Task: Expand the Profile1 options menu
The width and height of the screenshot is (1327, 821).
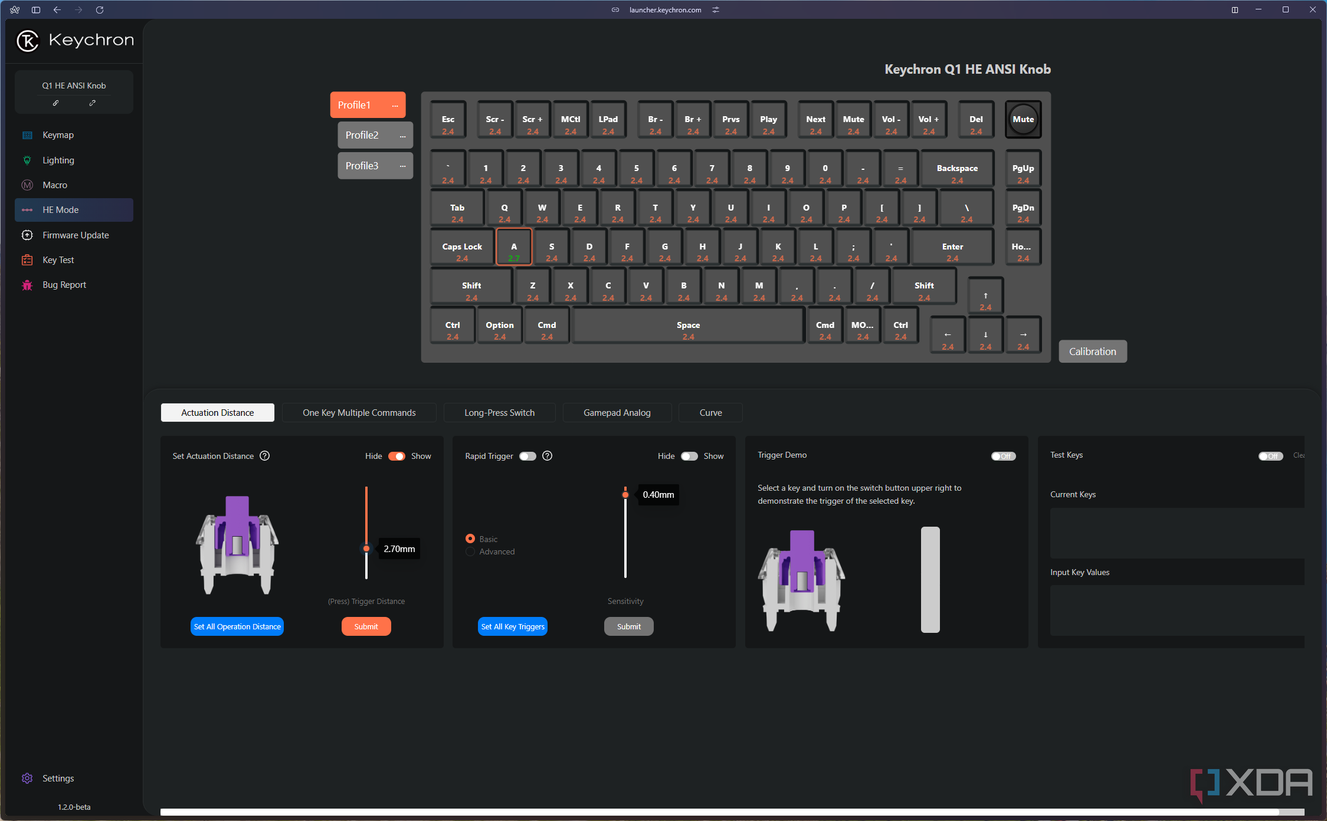Action: [396, 105]
